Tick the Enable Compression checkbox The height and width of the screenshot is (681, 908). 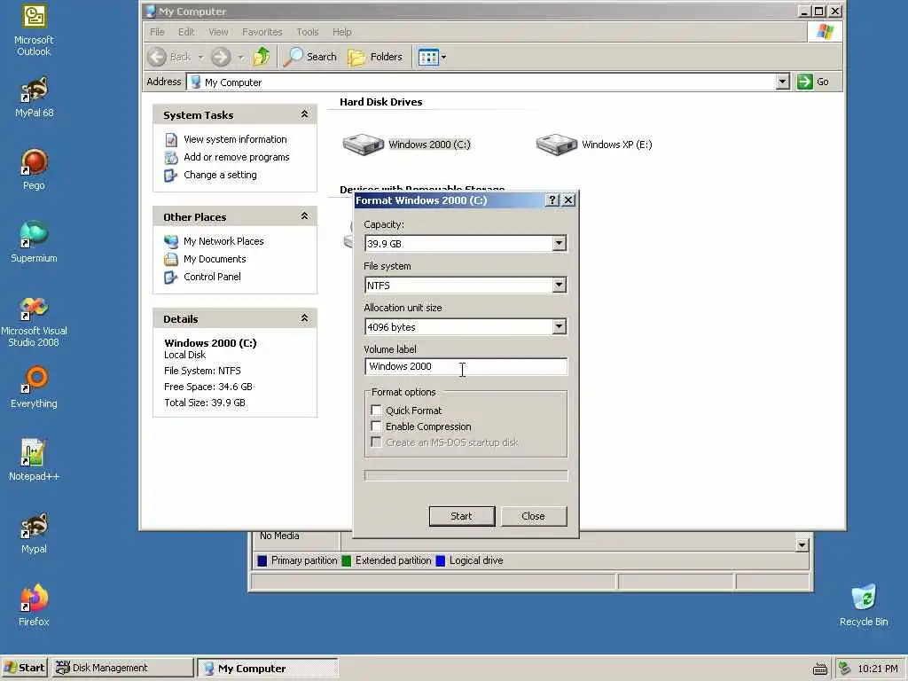pyautogui.click(x=376, y=427)
